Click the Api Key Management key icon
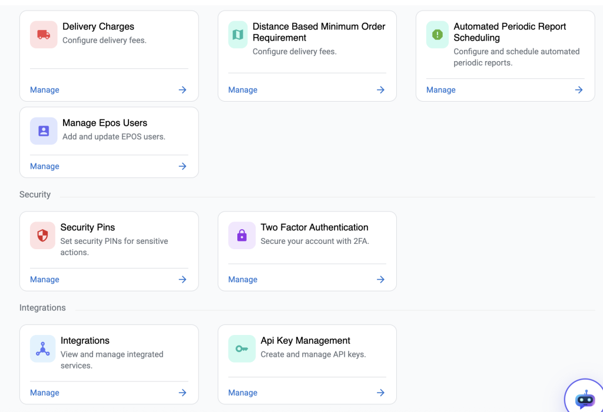This screenshot has width=603, height=412. (242, 349)
